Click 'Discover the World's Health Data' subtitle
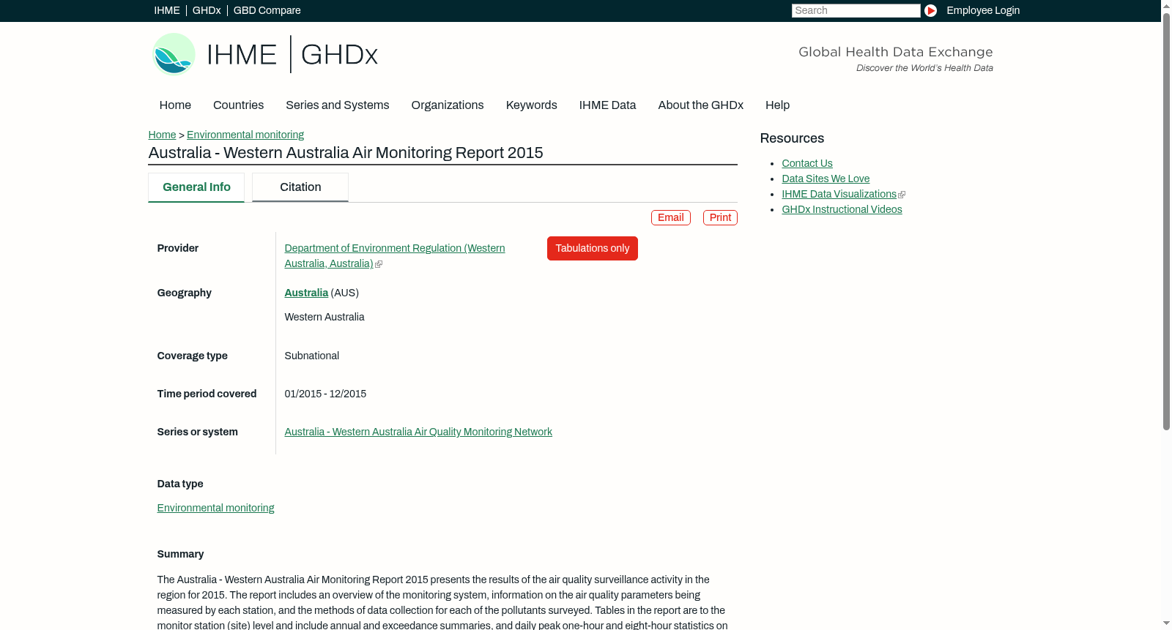The image size is (1172, 630). pyautogui.click(x=924, y=68)
